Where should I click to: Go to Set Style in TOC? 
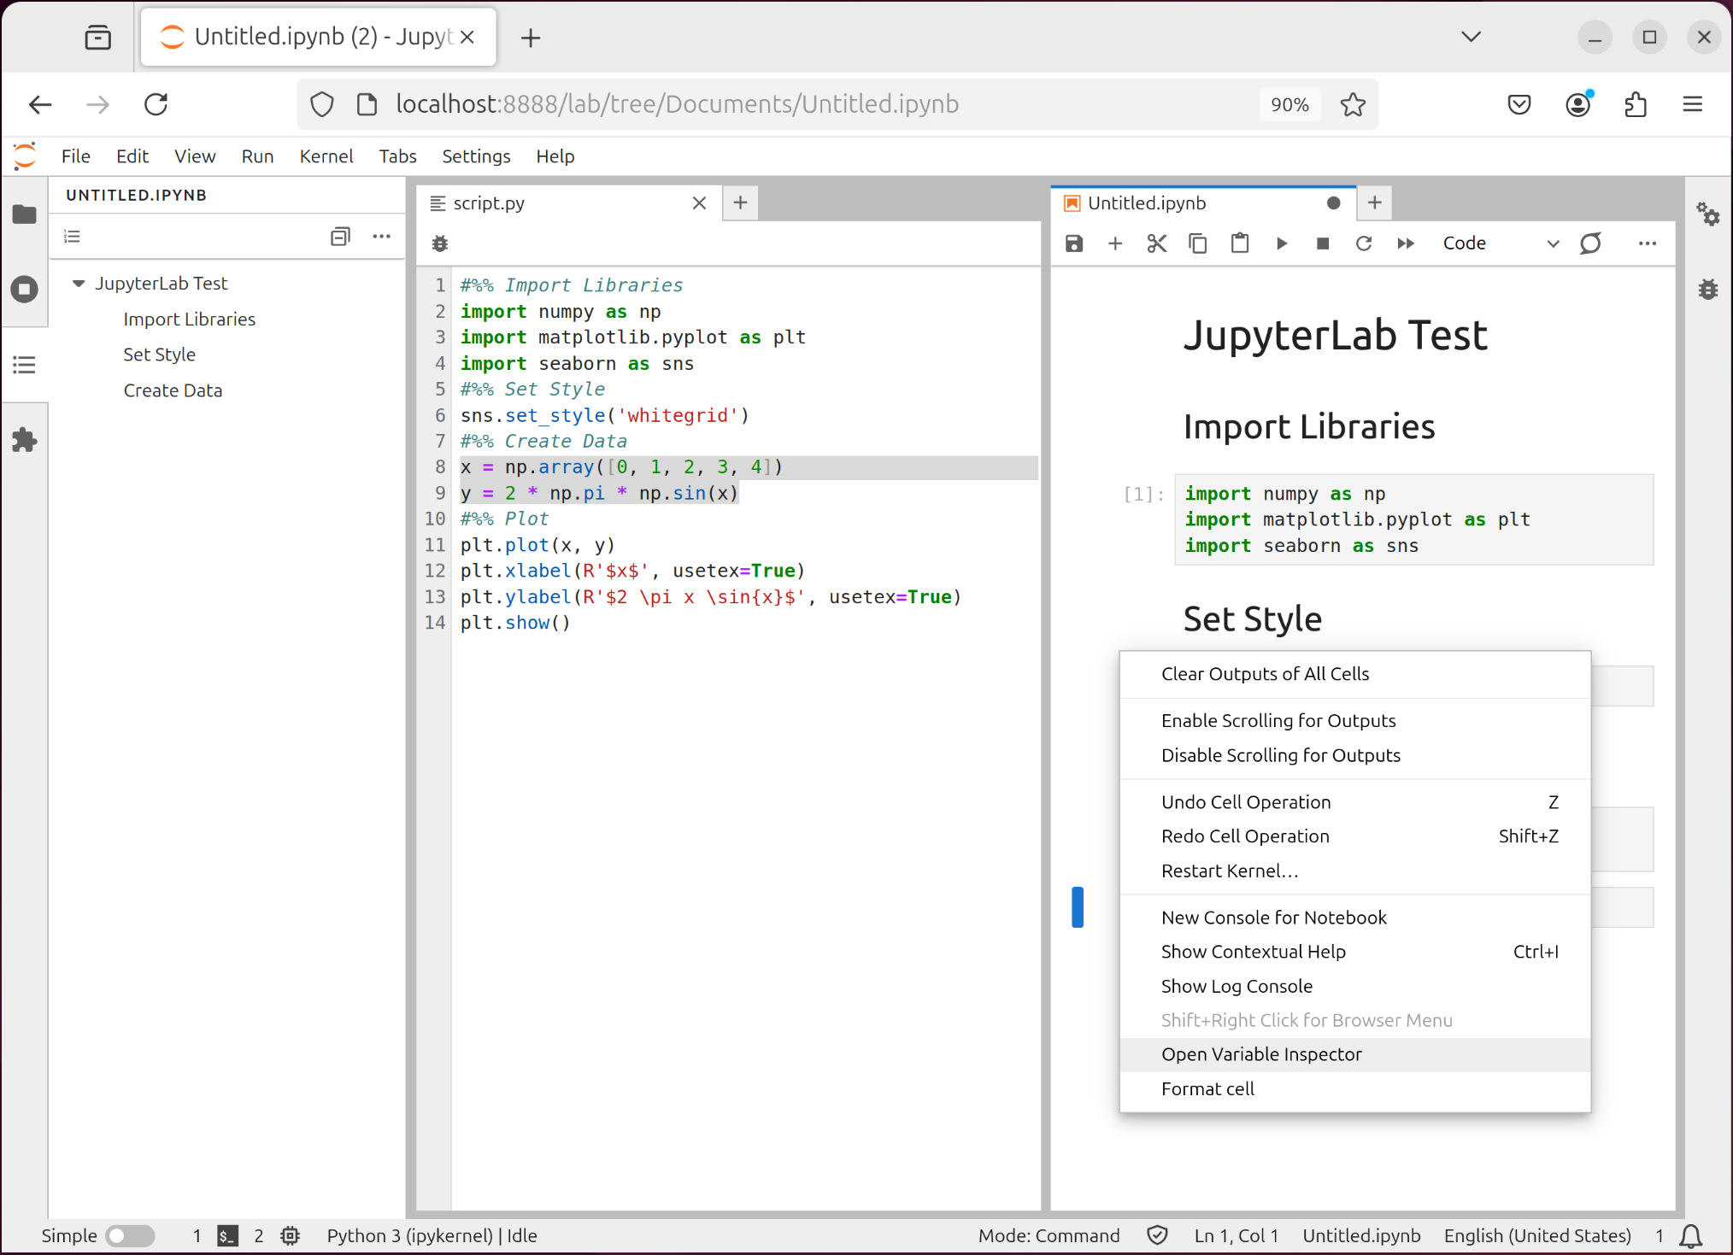point(160,355)
